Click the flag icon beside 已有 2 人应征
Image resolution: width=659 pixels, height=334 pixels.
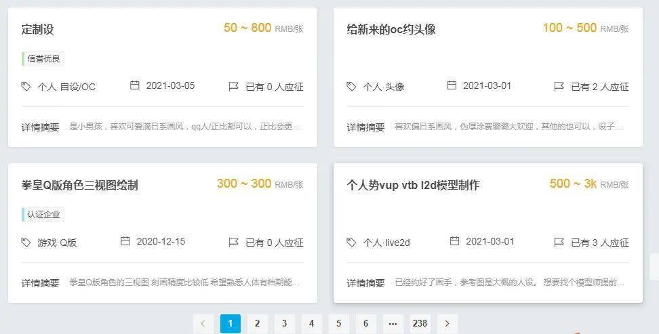559,87
